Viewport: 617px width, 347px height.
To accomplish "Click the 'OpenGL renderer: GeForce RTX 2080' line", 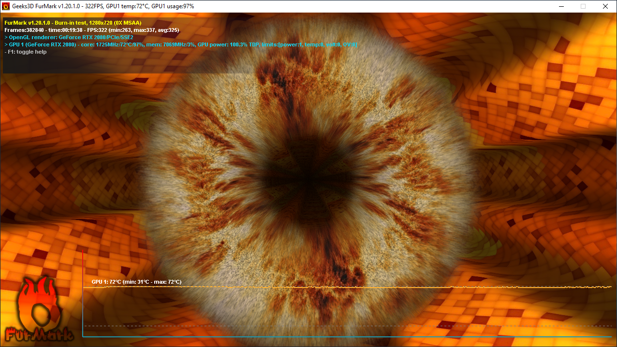I will (69, 37).
